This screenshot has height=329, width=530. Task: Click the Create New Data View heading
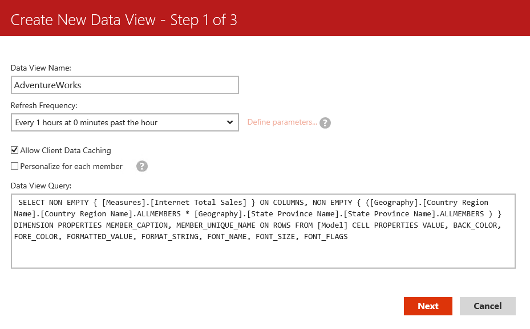click(x=124, y=20)
